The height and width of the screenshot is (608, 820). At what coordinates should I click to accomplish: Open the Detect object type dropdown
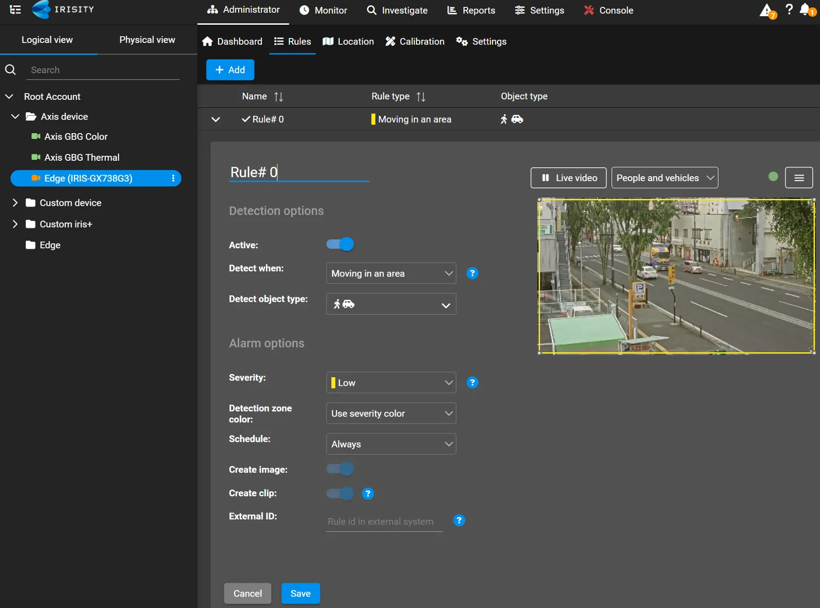(x=391, y=304)
